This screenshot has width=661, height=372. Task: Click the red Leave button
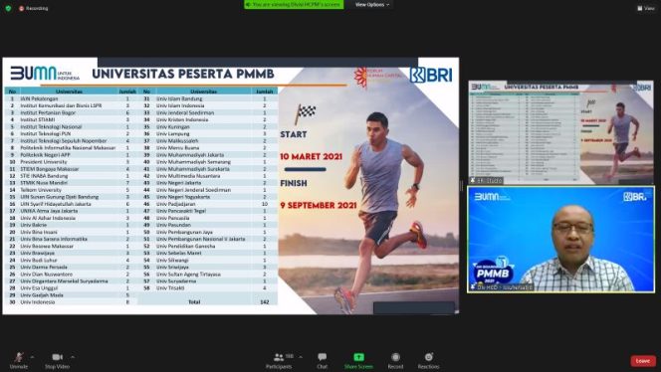643,361
